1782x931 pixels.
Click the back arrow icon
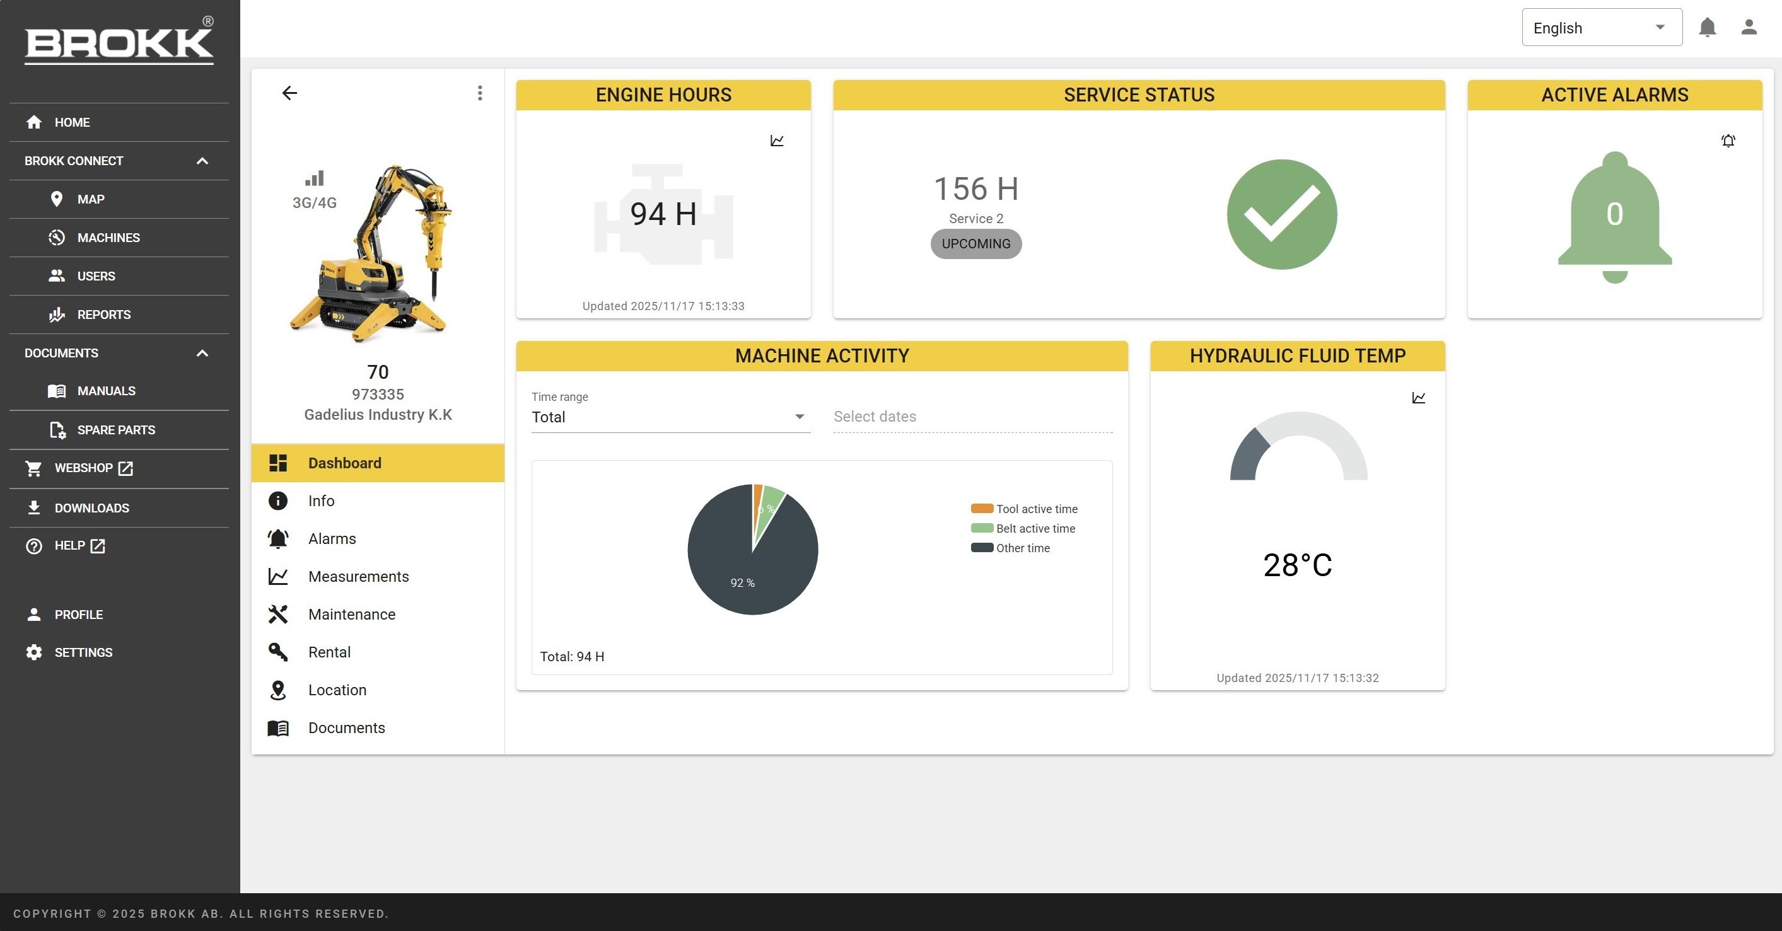pos(289,93)
